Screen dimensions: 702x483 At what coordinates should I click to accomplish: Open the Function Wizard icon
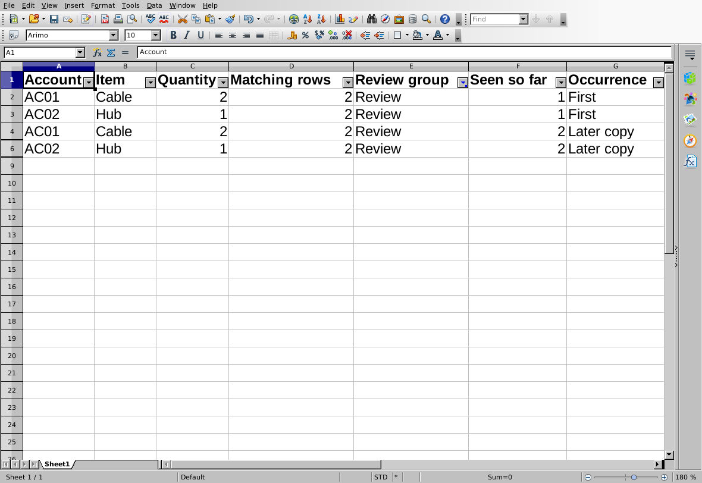coord(97,52)
